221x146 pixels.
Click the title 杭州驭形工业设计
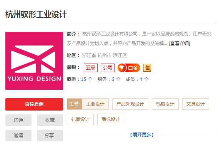(36, 14)
